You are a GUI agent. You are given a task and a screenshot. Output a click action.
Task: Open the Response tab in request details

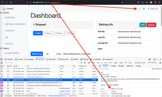(x=130, y=66)
